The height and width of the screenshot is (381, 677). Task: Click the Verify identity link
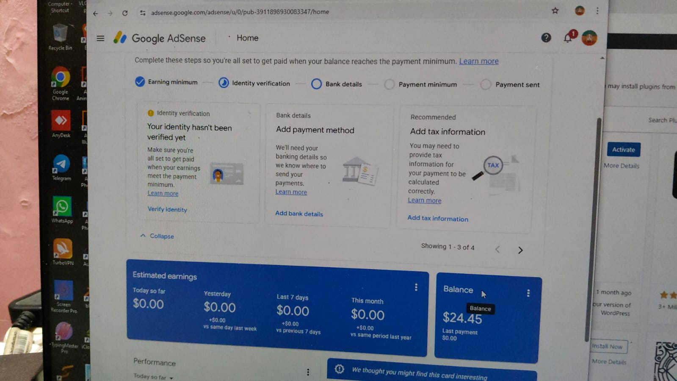point(167,209)
